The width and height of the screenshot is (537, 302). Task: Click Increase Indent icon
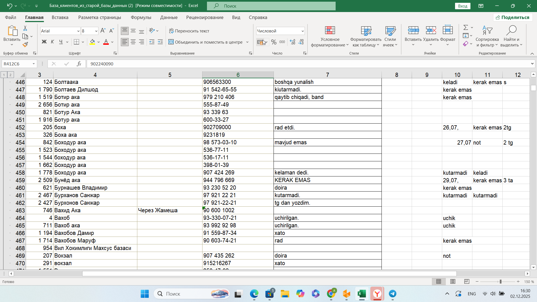160,42
